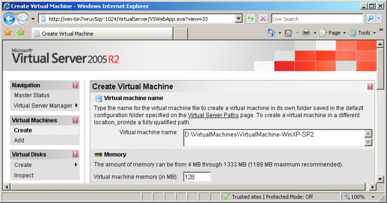Open Master Status page
387x203 pixels.
(x=32, y=95)
